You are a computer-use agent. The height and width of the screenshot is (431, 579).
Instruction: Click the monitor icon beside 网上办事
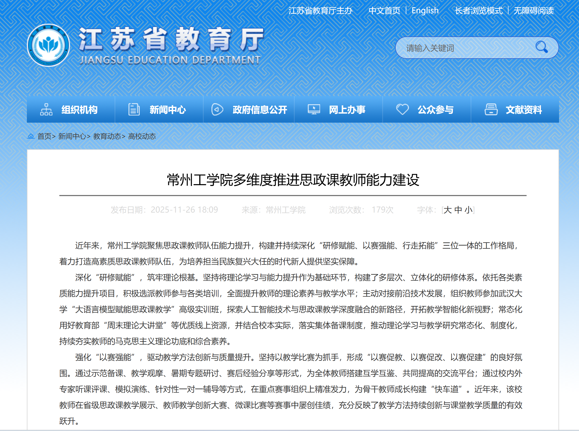click(x=314, y=109)
